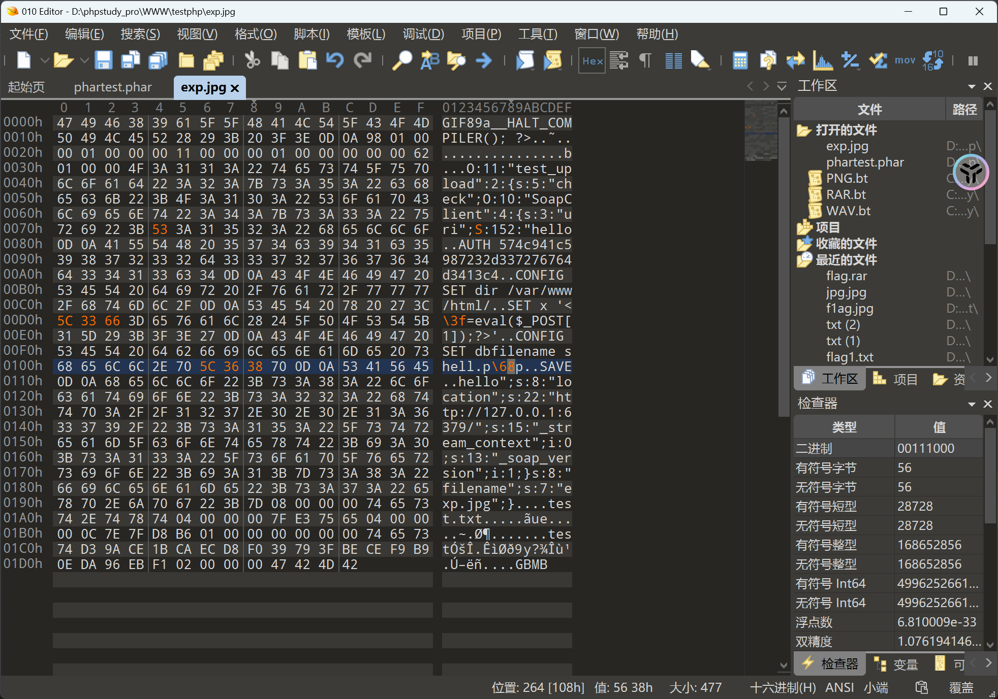Open the 搜索(S) menu
The width and height of the screenshot is (998, 699).
[x=140, y=34]
